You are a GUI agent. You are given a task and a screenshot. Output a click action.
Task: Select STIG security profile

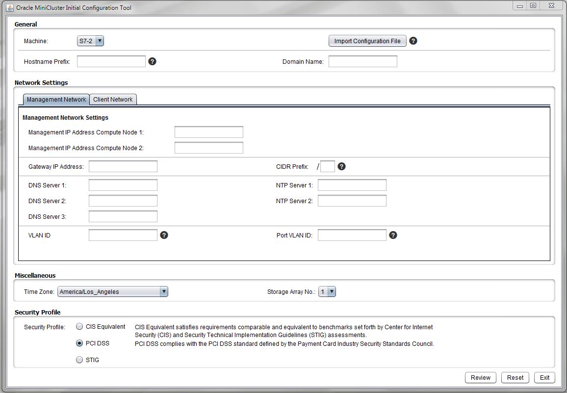79,360
